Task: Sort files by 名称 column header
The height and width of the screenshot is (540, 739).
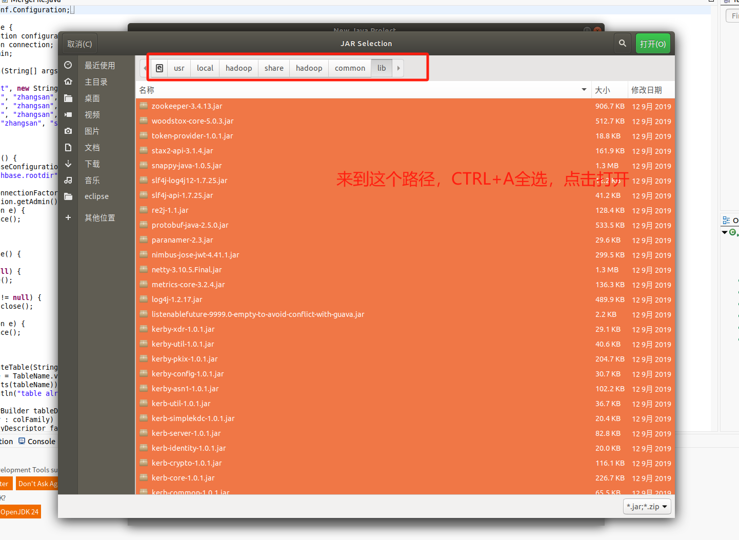Action: click(363, 90)
